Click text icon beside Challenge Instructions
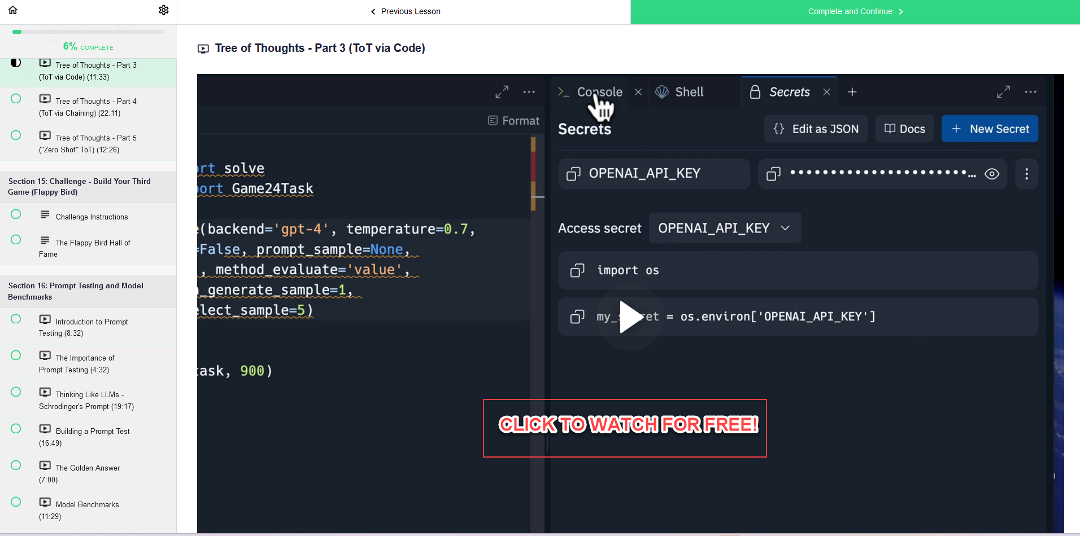The width and height of the screenshot is (1080, 536). 45,214
